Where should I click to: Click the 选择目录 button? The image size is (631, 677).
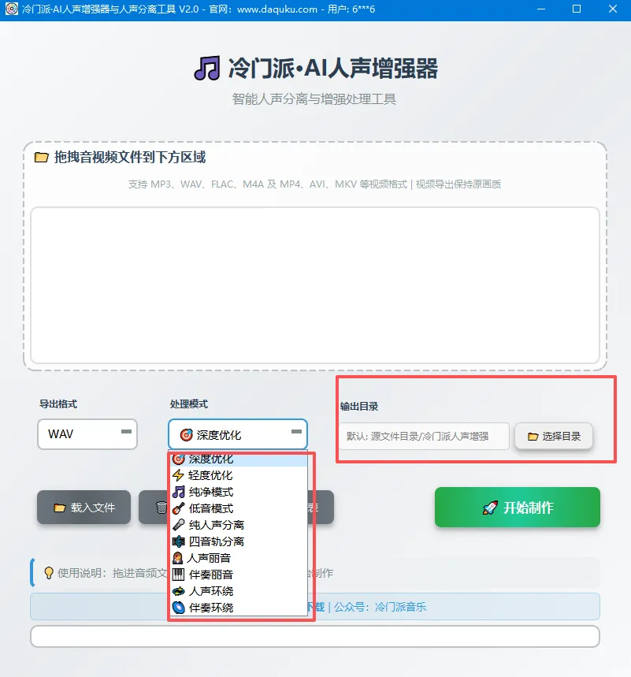tap(554, 436)
